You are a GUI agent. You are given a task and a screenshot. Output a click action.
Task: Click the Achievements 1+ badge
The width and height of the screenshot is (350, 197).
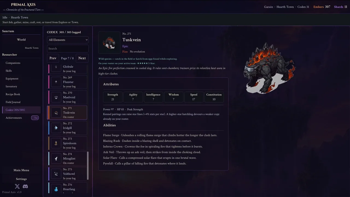tap(35, 118)
